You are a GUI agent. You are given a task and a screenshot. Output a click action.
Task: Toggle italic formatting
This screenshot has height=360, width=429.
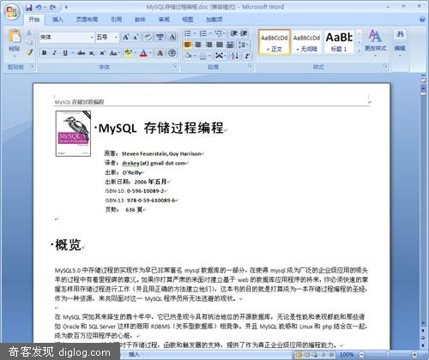pyautogui.click(x=54, y=53)
